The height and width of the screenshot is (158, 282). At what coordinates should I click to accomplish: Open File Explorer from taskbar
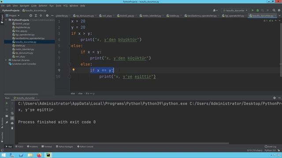pos(30,155)
